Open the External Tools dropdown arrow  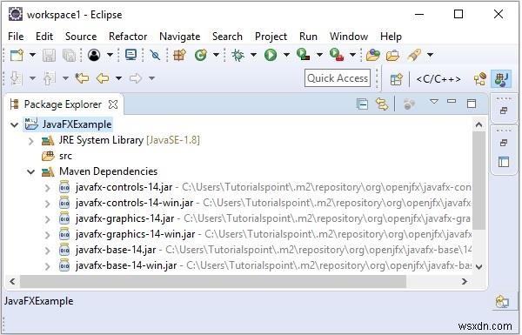pyautogui.click(x=352, y=55)
